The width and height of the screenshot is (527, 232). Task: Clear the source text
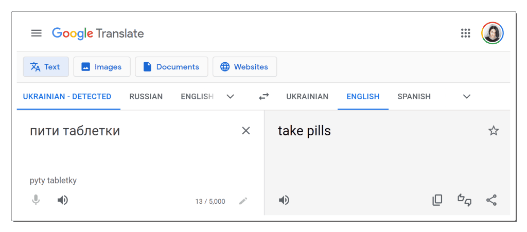[x=246, y=131]
